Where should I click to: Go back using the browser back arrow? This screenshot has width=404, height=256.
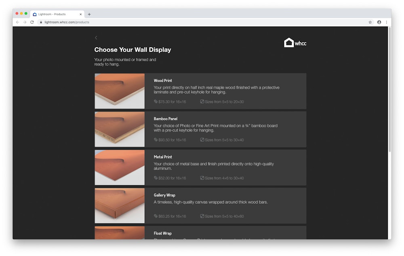17,22
